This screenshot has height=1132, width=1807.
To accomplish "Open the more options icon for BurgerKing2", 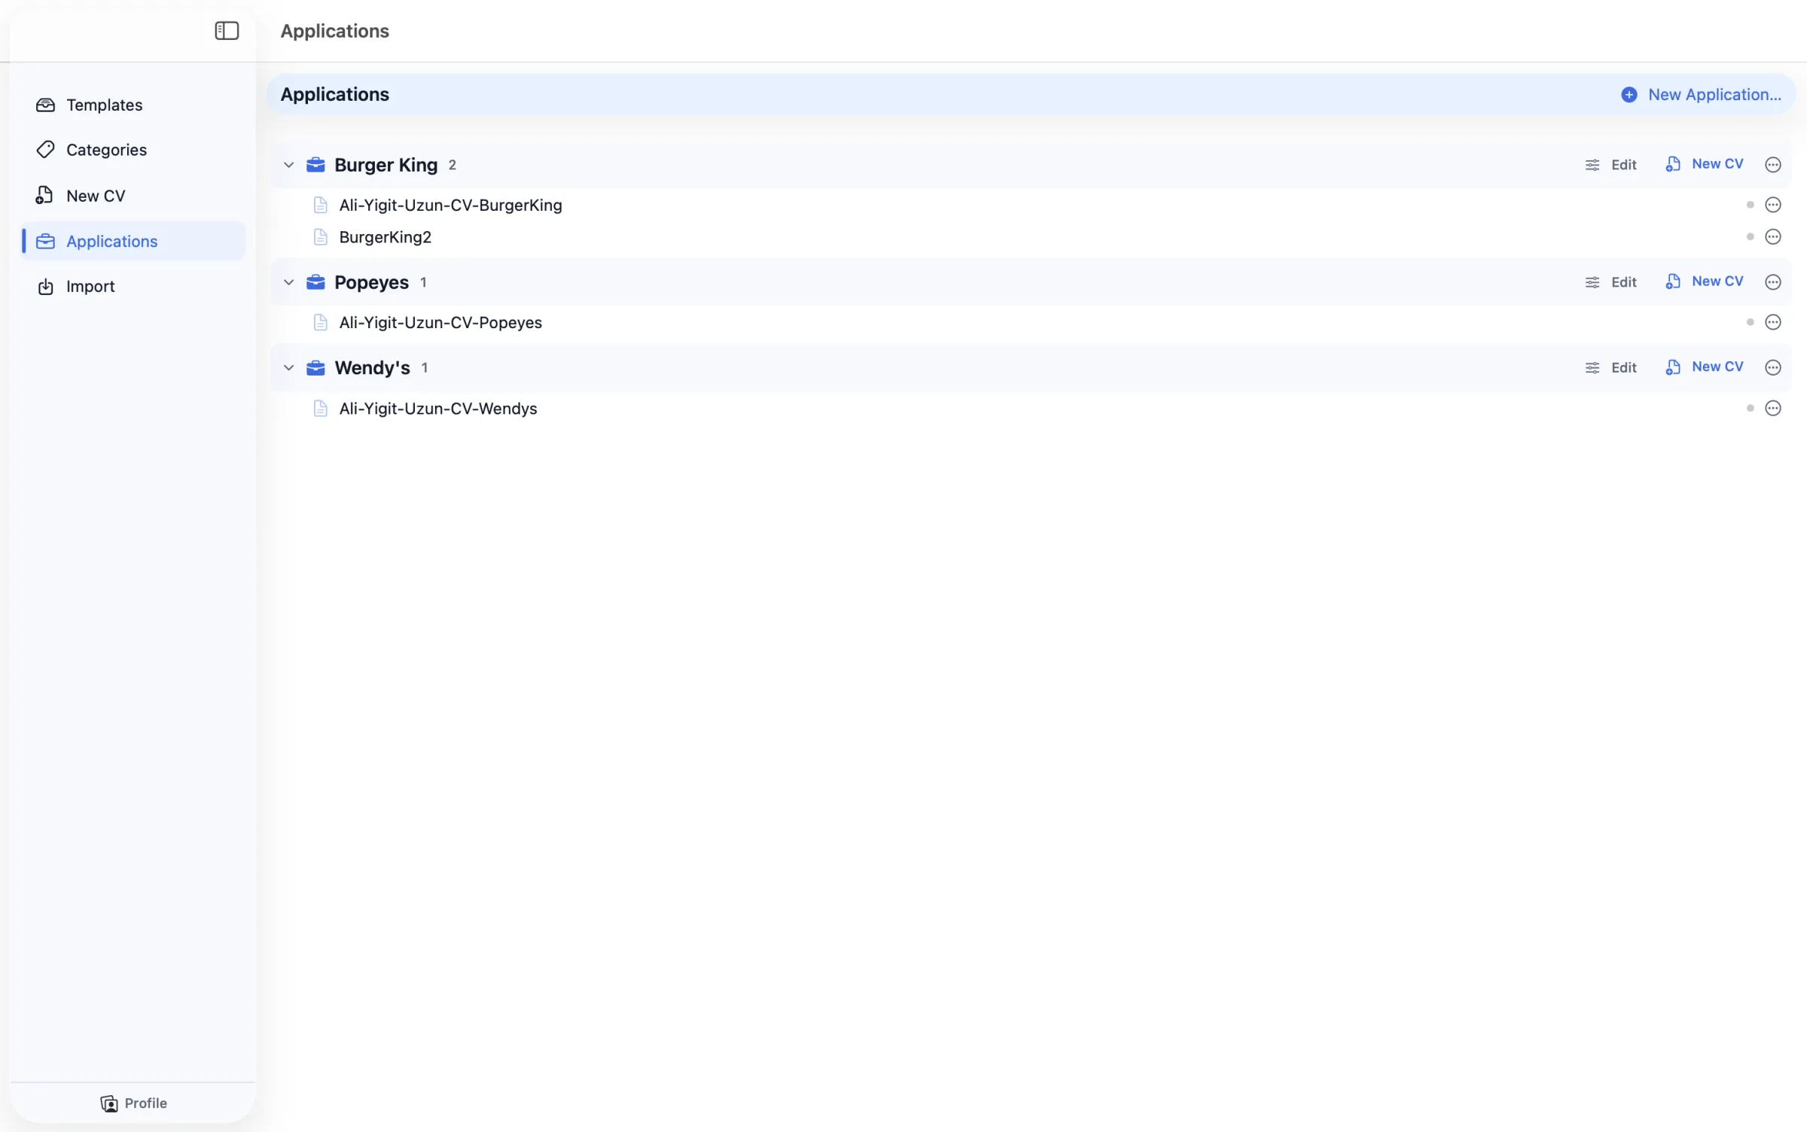I will [1773, 237].
